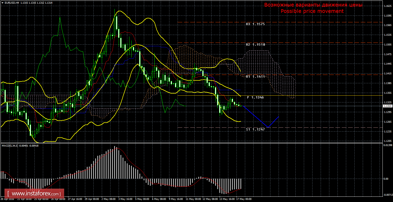Click the '29 Apr 00:00' time label
Image resolution: width=393 pixels, height=202 pixels.
coord(92,199)
